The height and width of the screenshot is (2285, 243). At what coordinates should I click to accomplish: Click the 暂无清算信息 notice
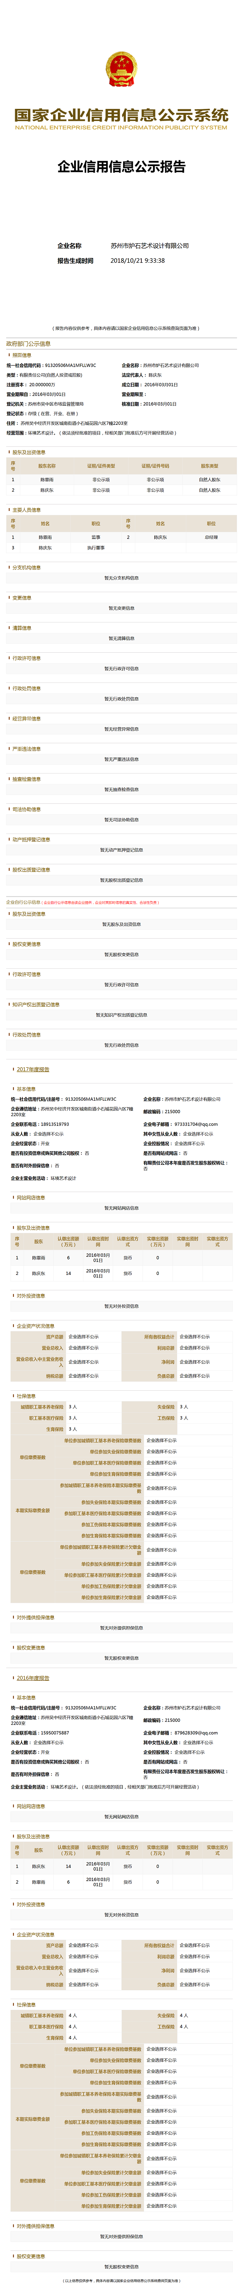tap(122, 638)
